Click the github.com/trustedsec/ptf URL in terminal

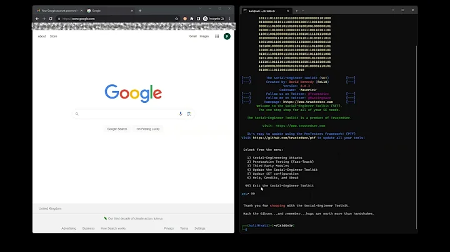[x=284, y=138]
